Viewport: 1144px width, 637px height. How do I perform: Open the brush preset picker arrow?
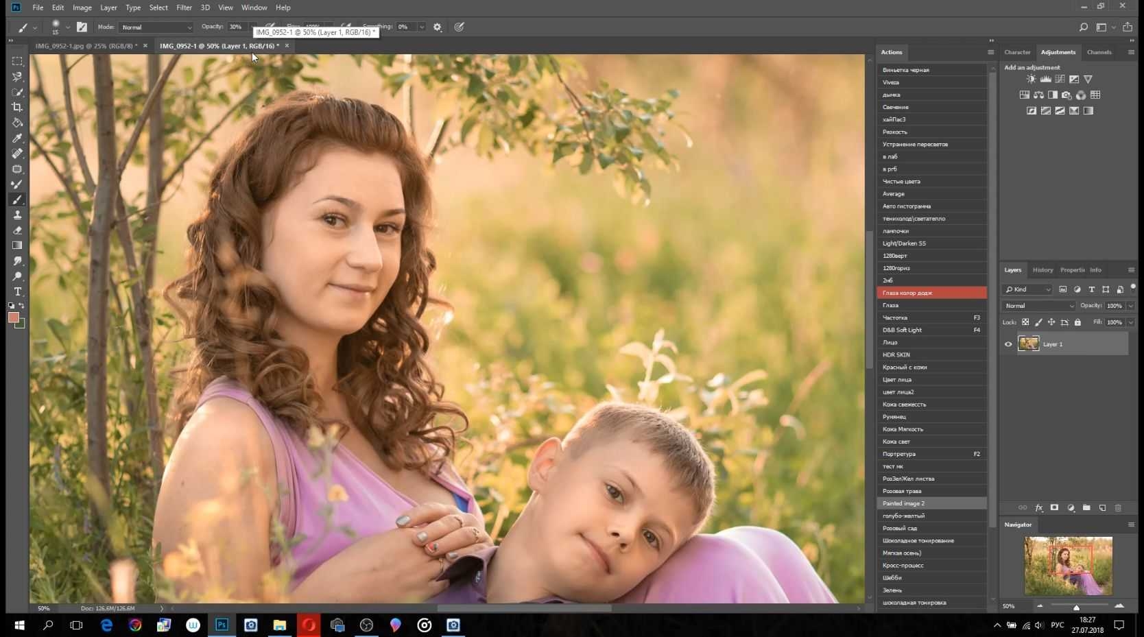tap(67, 27)
